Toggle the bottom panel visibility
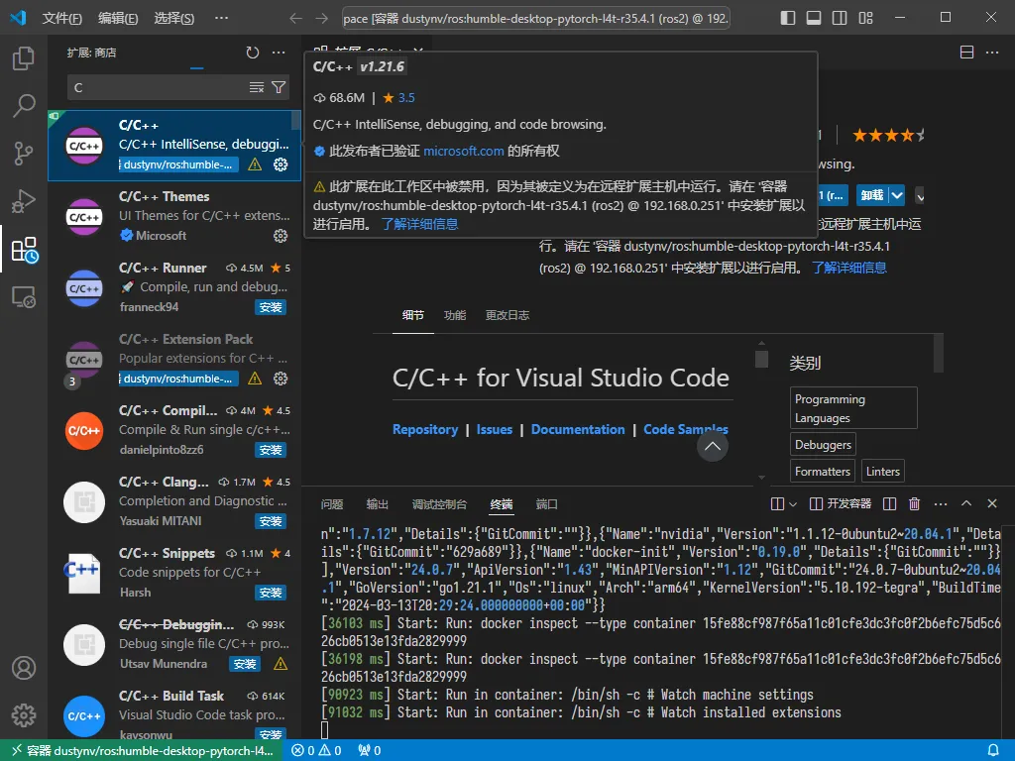This screenshot has height=761, width=1015. pos(814,18)
